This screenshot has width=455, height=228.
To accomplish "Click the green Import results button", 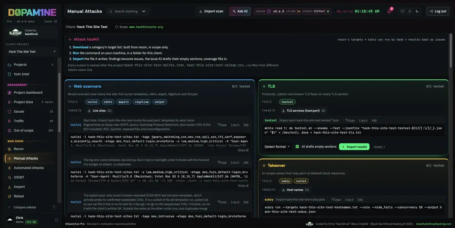I will pyautogui.click(x=354, y=147).
